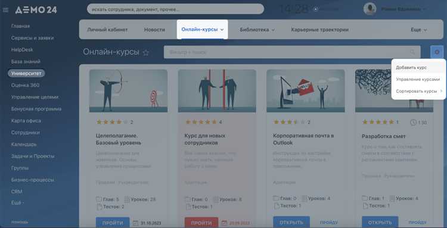Open Карьерные траектории tab
The image size is (447, 228).
click(319, 30)
